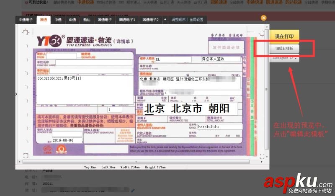Click the Width:234mm status text
This screenshot has width=335, height=196.
tap(130, 167)
